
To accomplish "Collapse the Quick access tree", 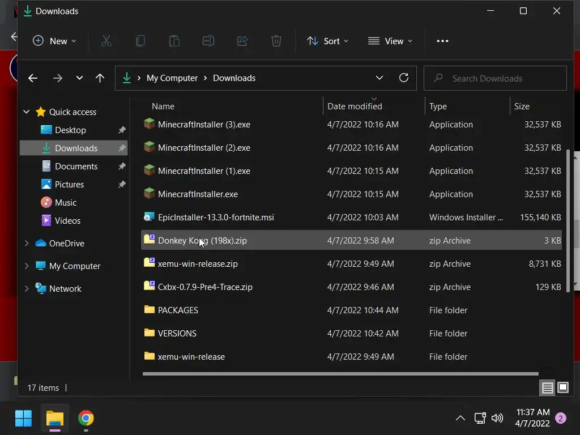I will coord(26,112).
